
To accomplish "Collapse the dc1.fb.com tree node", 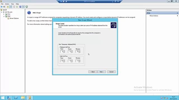I will pos(2,12).
